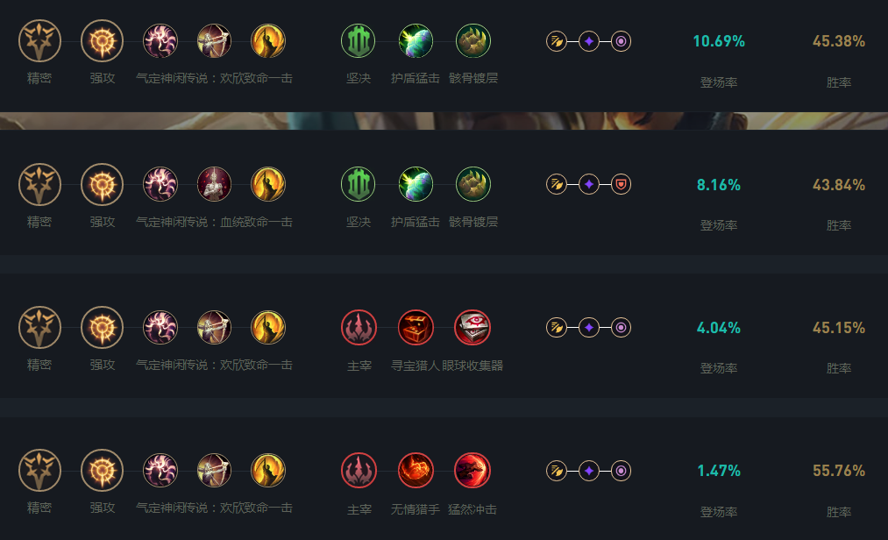Select the 坚决 Resolve tree icon in the 10.69% row
The width and height of the screenshot is (888, 540).
click(359, 41)
